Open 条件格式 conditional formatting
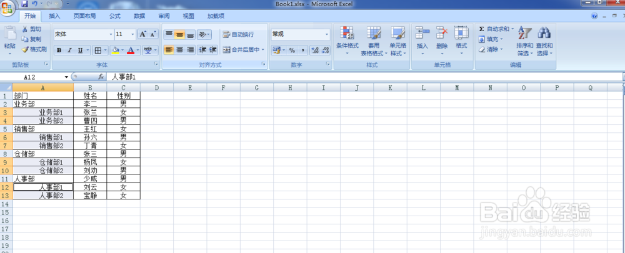Screen dimensions: 625x253 [347, 41]
